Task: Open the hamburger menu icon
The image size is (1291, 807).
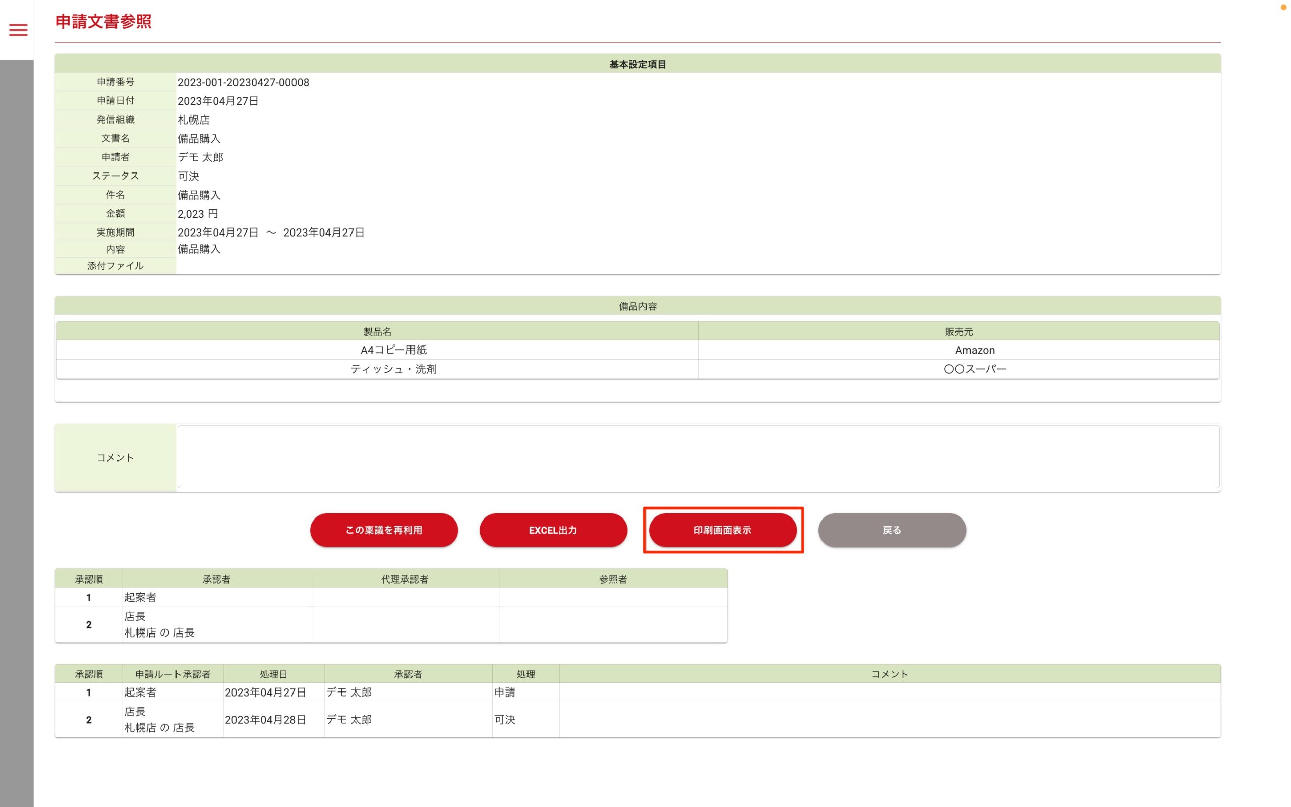Action: pos(18,30)
